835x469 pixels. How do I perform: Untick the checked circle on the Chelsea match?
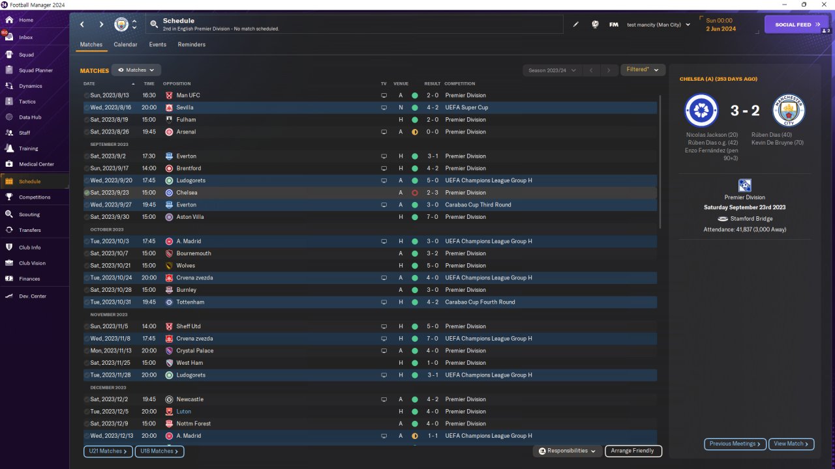tap(87, 193)
